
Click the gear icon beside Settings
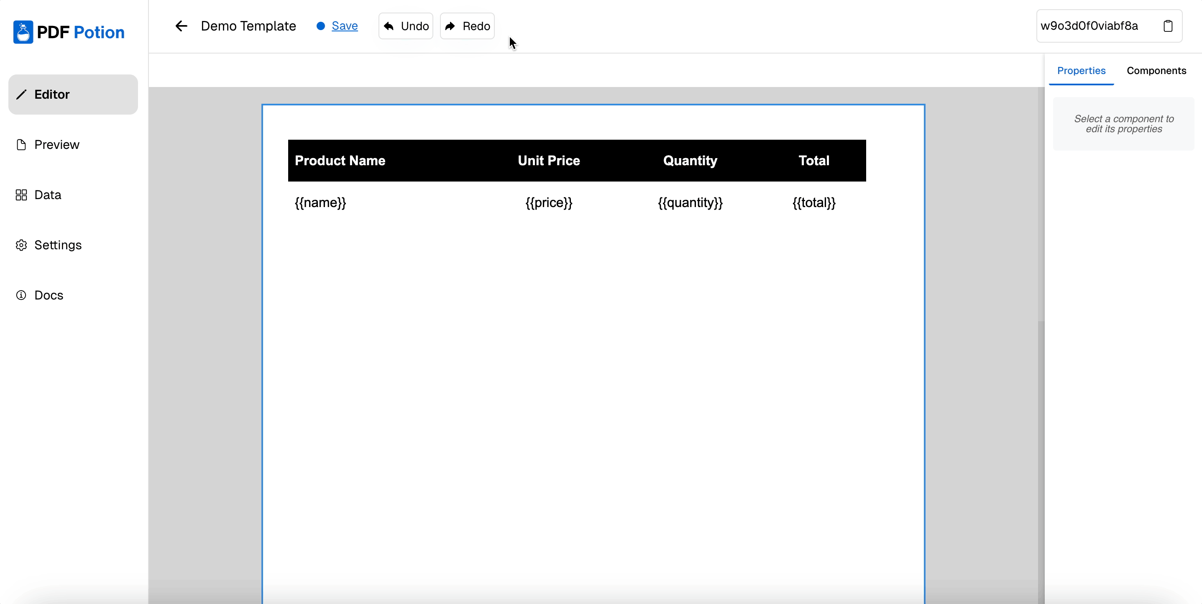21,245
